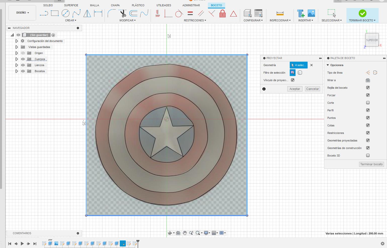Click the Geometría selection field
This screenshot has width=387, height=248.
[x=298, y=65]
